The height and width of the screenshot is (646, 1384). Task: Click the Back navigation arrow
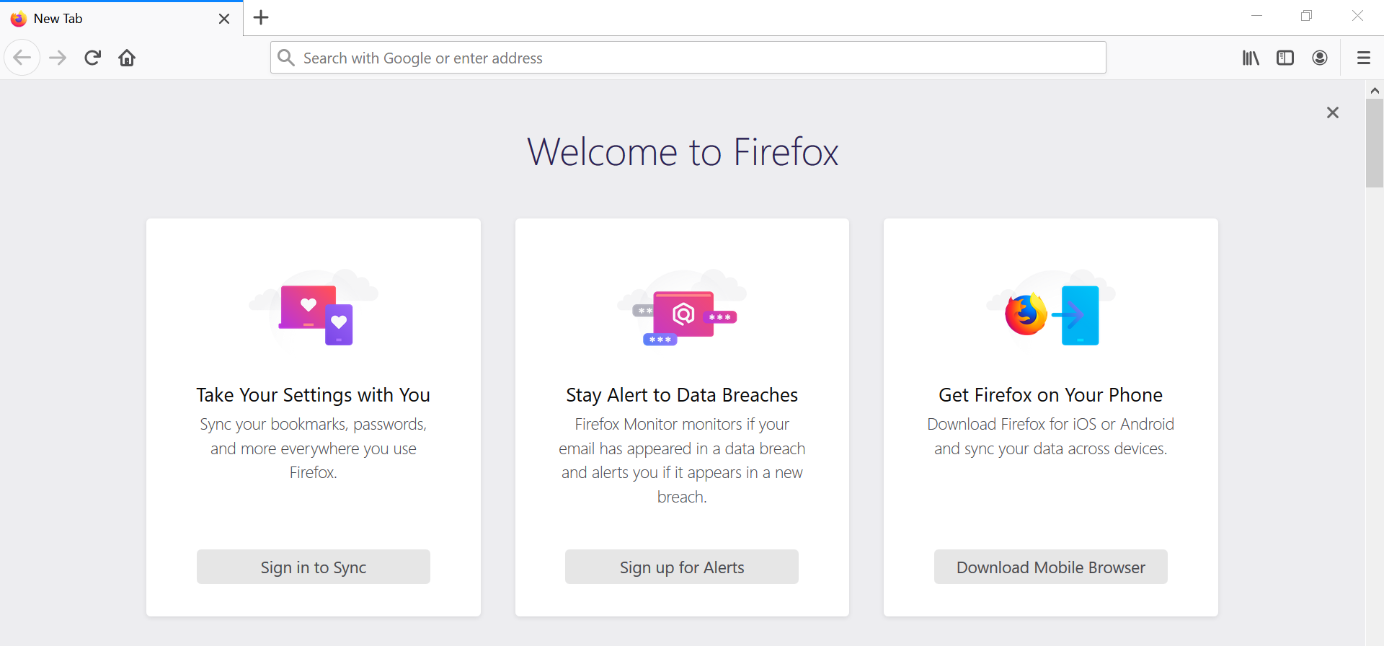point(22,58)
